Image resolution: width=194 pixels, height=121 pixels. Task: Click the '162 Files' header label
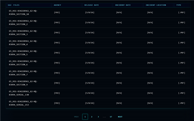[x=14, y=5]
